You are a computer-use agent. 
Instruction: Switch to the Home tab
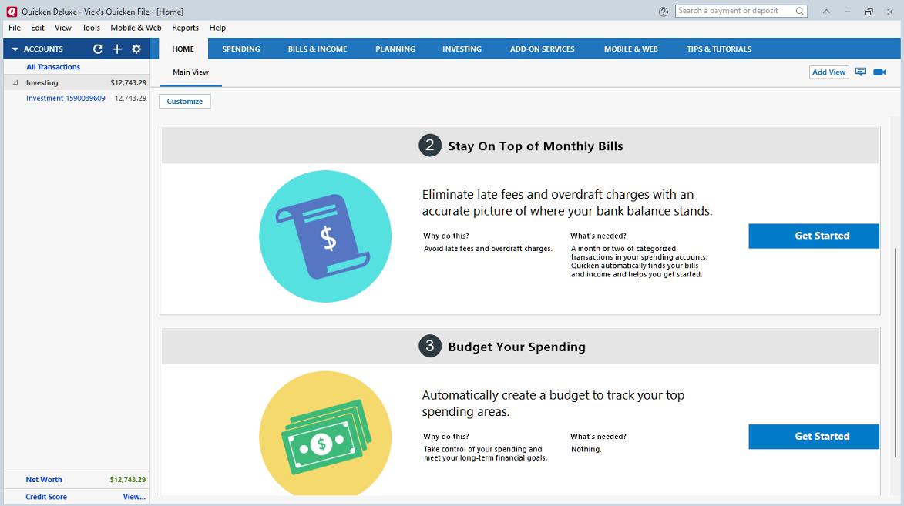click(x=183, y=49)
